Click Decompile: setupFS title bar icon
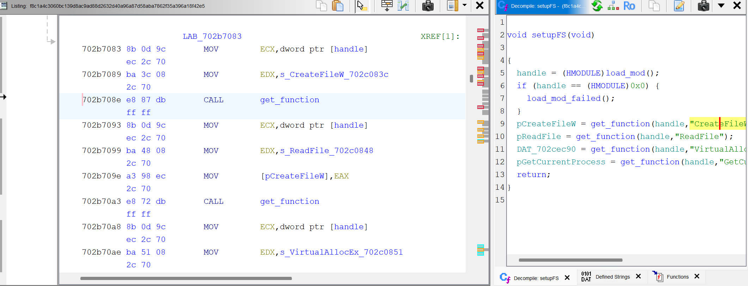 503,6
